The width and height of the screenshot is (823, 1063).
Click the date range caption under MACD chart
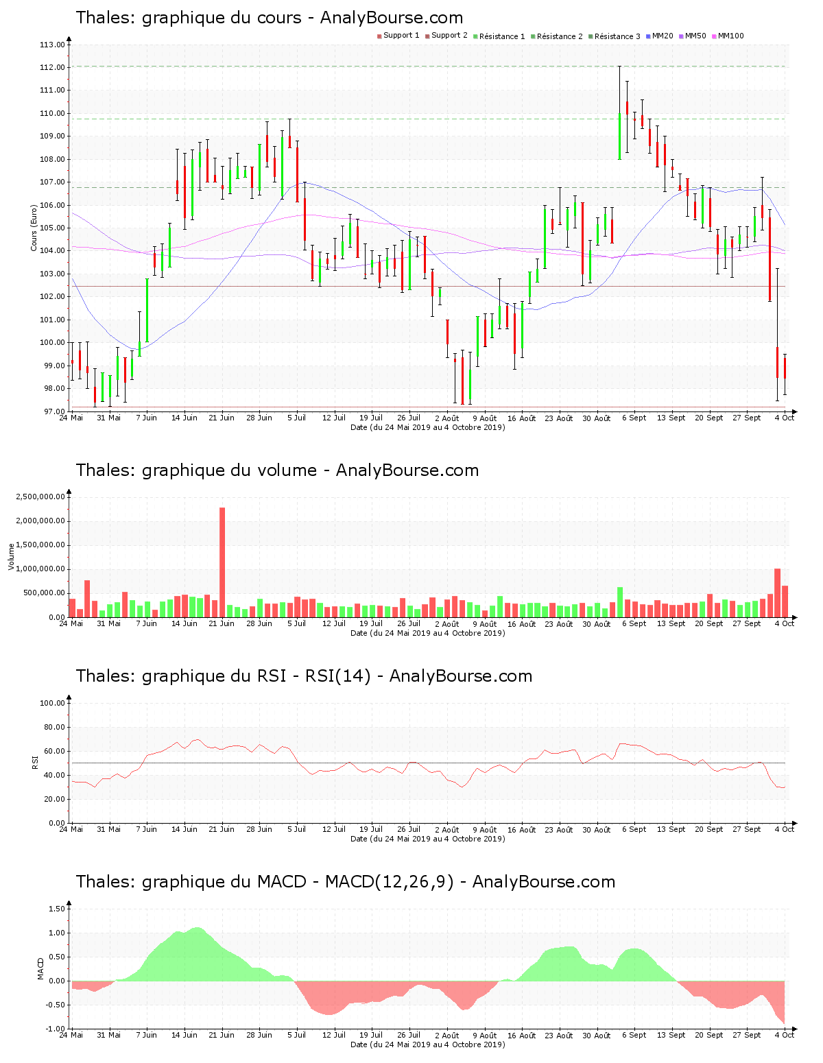[427, 1044]
